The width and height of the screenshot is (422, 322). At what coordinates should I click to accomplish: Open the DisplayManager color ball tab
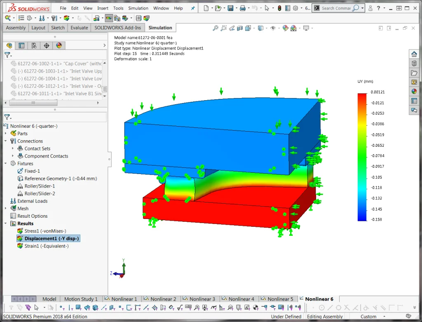click(x=59, y=46)
